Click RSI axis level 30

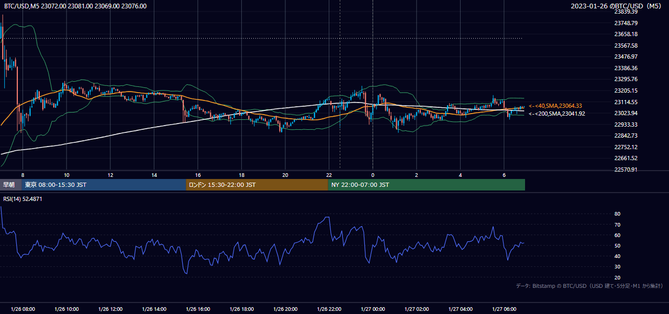click(x=617, y=267)
